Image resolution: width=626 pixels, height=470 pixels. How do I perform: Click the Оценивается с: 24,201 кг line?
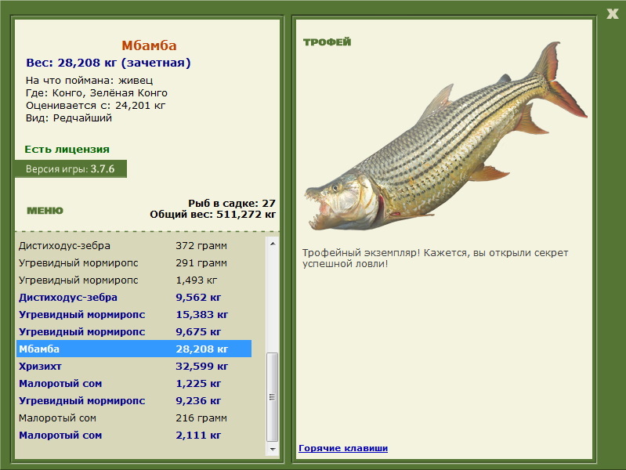pyautogui.click(x=96, y=106)
